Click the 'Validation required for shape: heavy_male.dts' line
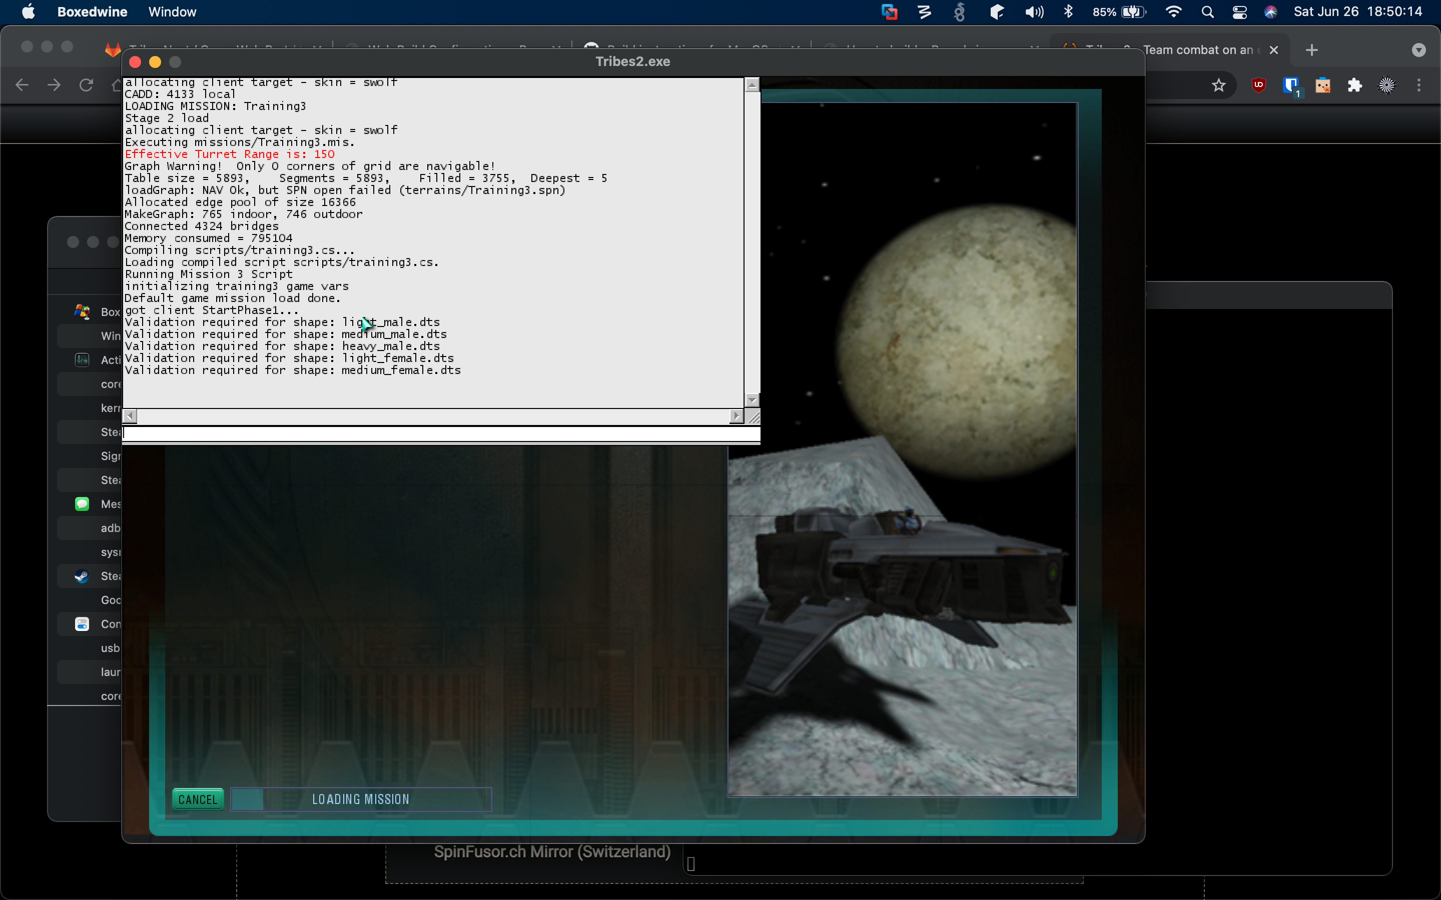Viewport: 1441px width, 900px height. 282,346
